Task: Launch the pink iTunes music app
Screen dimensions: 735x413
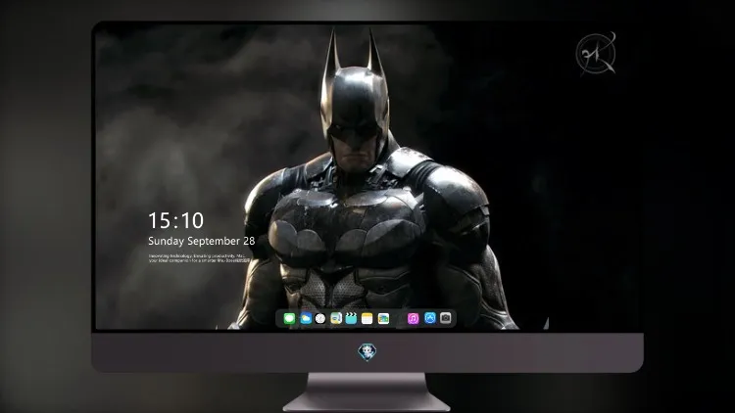Action: pyautogui.click(x=413, y=318)
